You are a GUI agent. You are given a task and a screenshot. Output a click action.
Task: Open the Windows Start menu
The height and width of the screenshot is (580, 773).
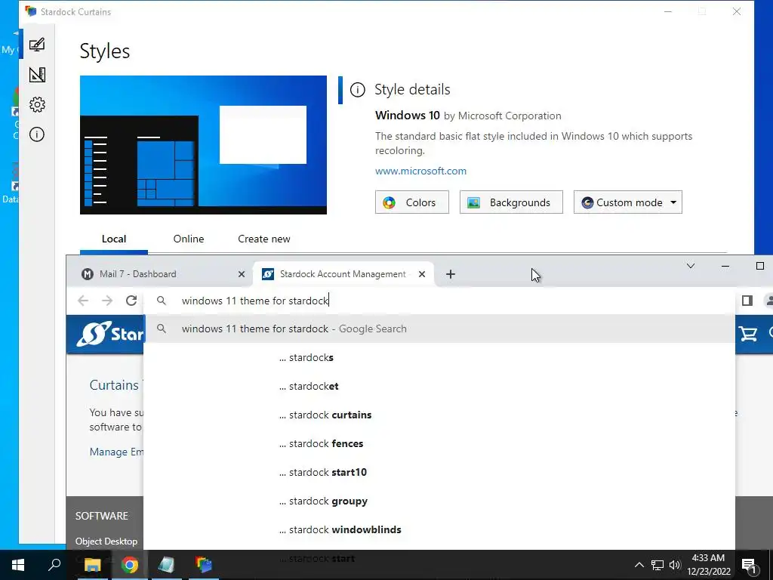(18, 565)
